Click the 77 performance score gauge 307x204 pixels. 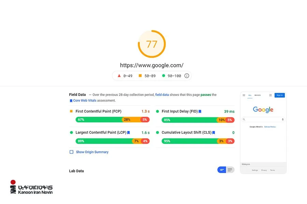(x=152, y=44)
